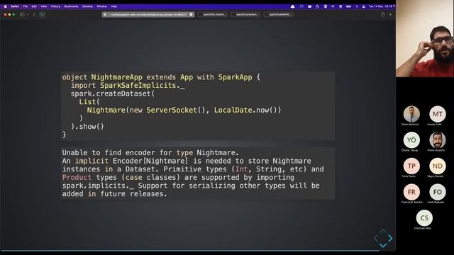Switch to the fourth Safari tab
454x255 pixels.
(279, 14)
